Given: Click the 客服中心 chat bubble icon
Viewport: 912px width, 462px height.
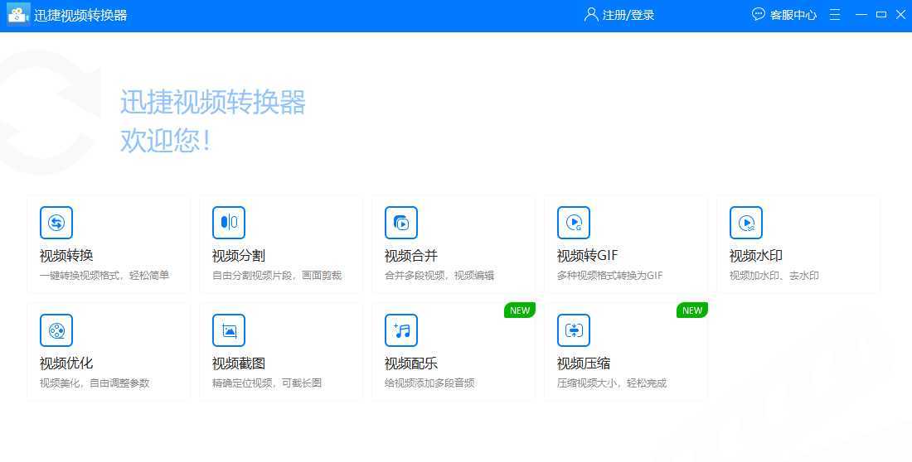Looking at the screenshot, I should (759, 15).
